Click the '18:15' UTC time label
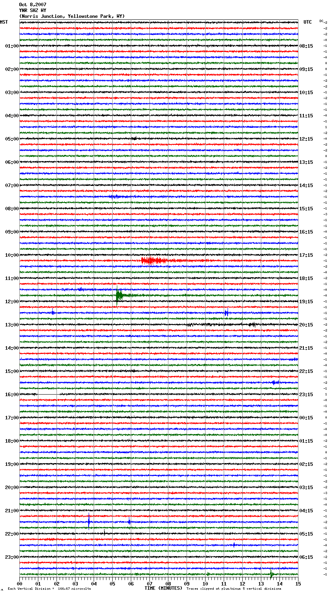329x594 pixels. click(306, 278)
